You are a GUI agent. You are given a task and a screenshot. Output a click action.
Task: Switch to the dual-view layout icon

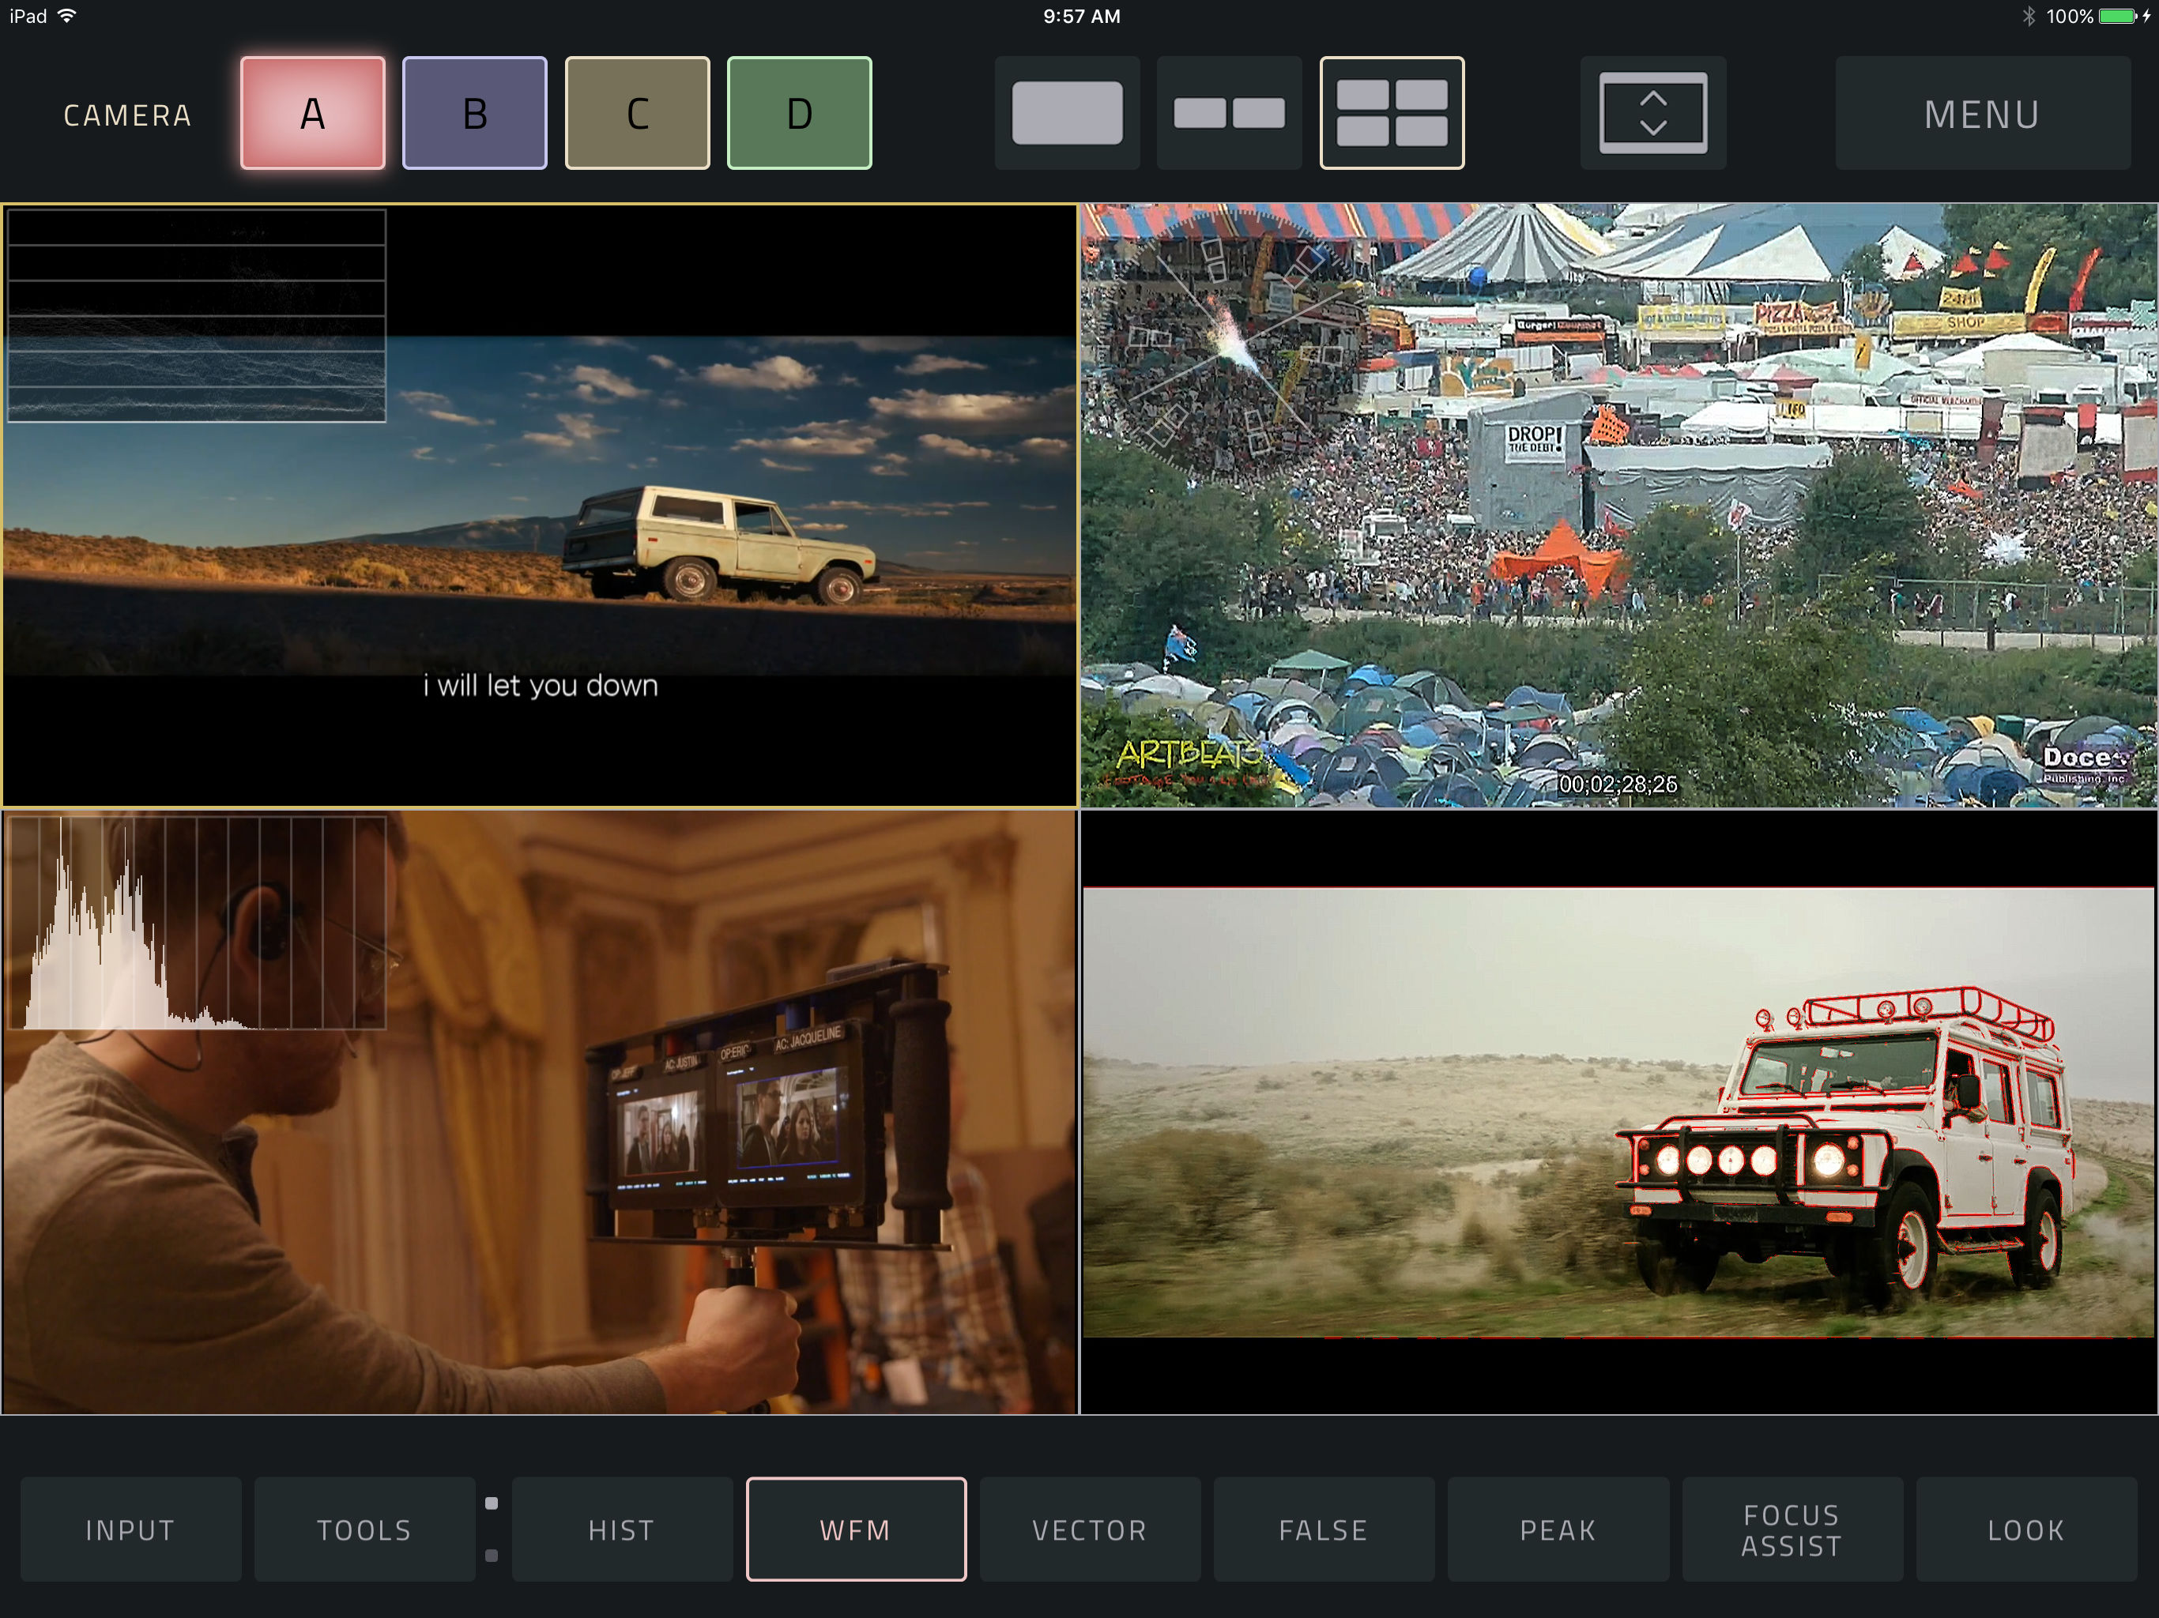1229,113
